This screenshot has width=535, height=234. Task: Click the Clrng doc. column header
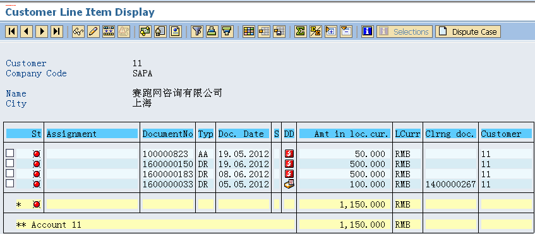click(x=451, y=134)
